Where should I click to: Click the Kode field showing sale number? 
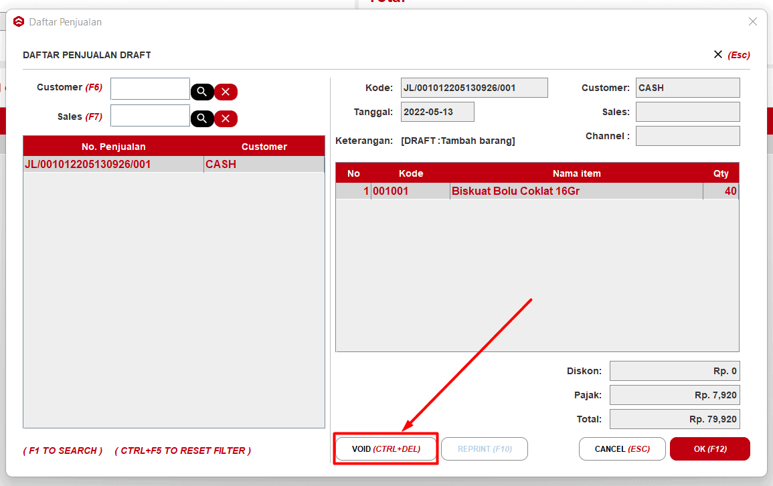[x=474, y=88]
